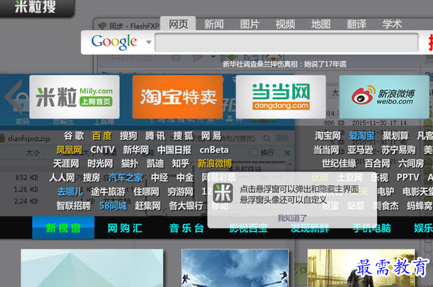Image resolution: width=433 pixels, height=287 pixels.
Task: Open the 猫扑 link
Action: 129,164
